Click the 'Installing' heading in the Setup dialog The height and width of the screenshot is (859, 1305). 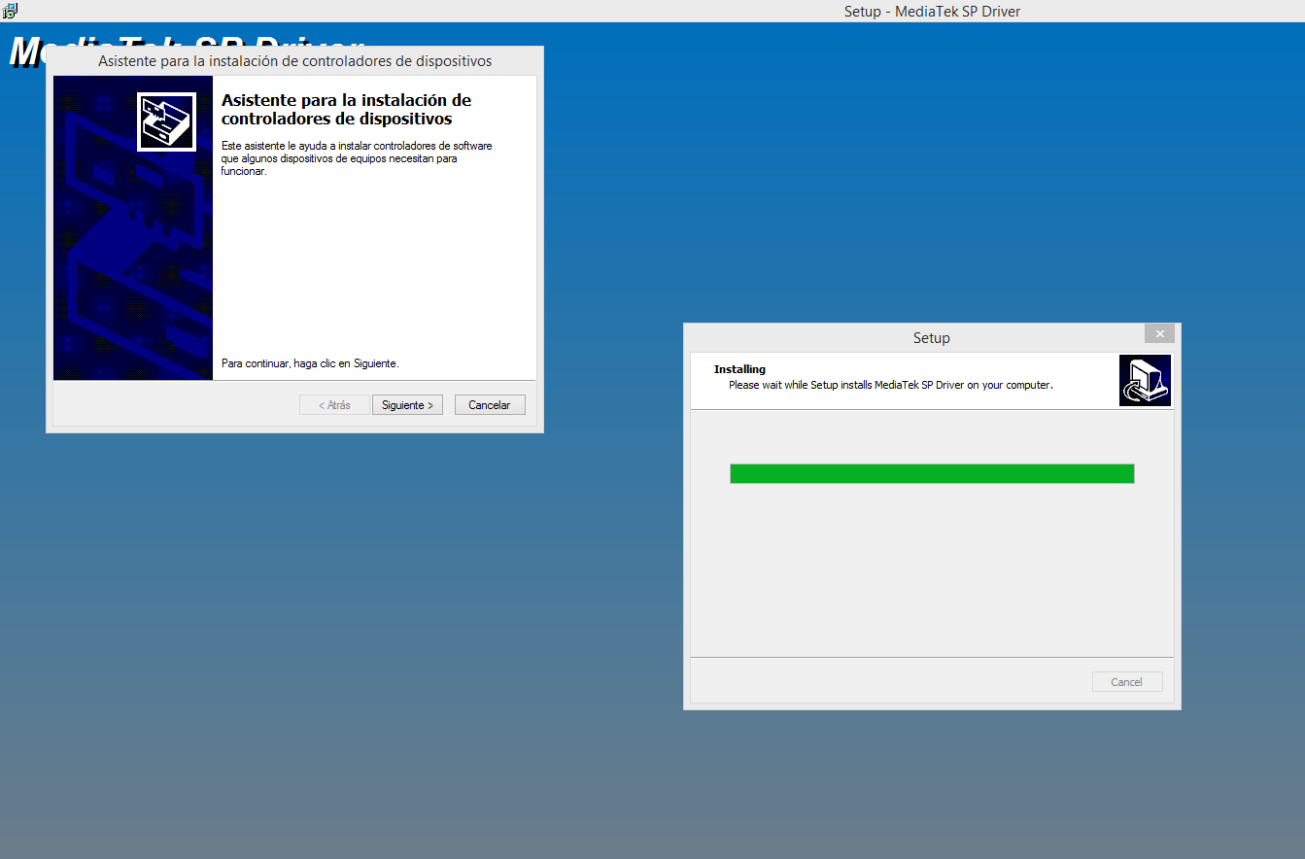point(739,369)
